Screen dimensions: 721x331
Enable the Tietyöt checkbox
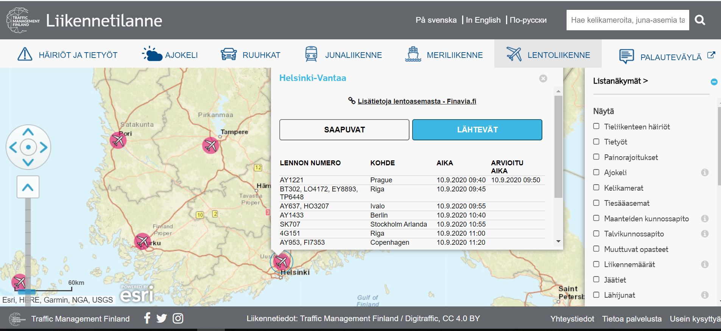596,142
